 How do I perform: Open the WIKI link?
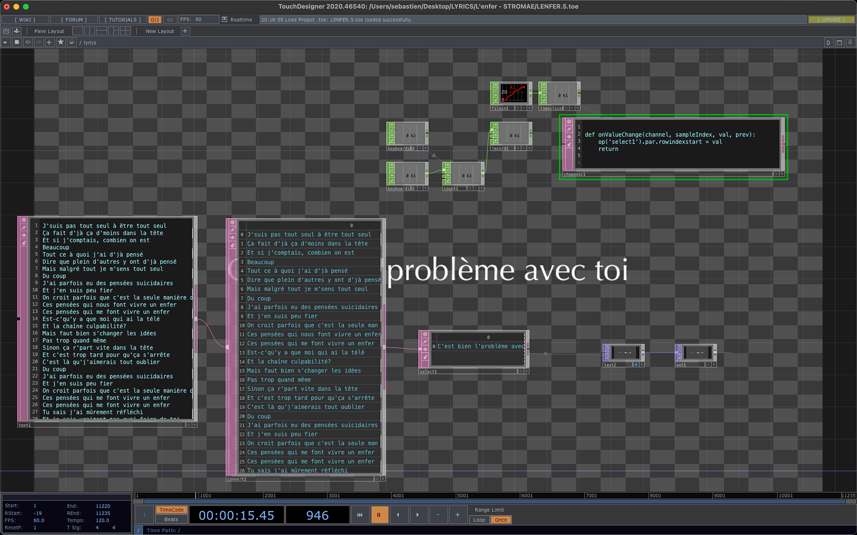point(25,20)
